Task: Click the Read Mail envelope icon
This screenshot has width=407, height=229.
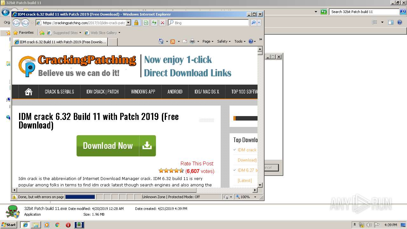Action: (x=185, y=41)
